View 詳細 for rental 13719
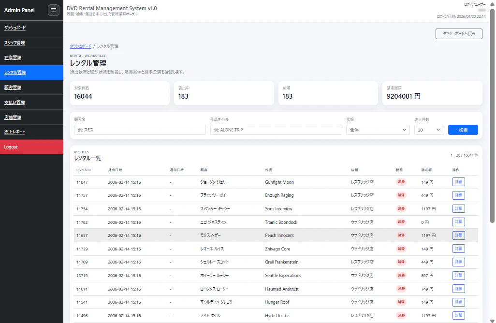The width and height of the screenshot is (496, 323). (x=458, y=275)
